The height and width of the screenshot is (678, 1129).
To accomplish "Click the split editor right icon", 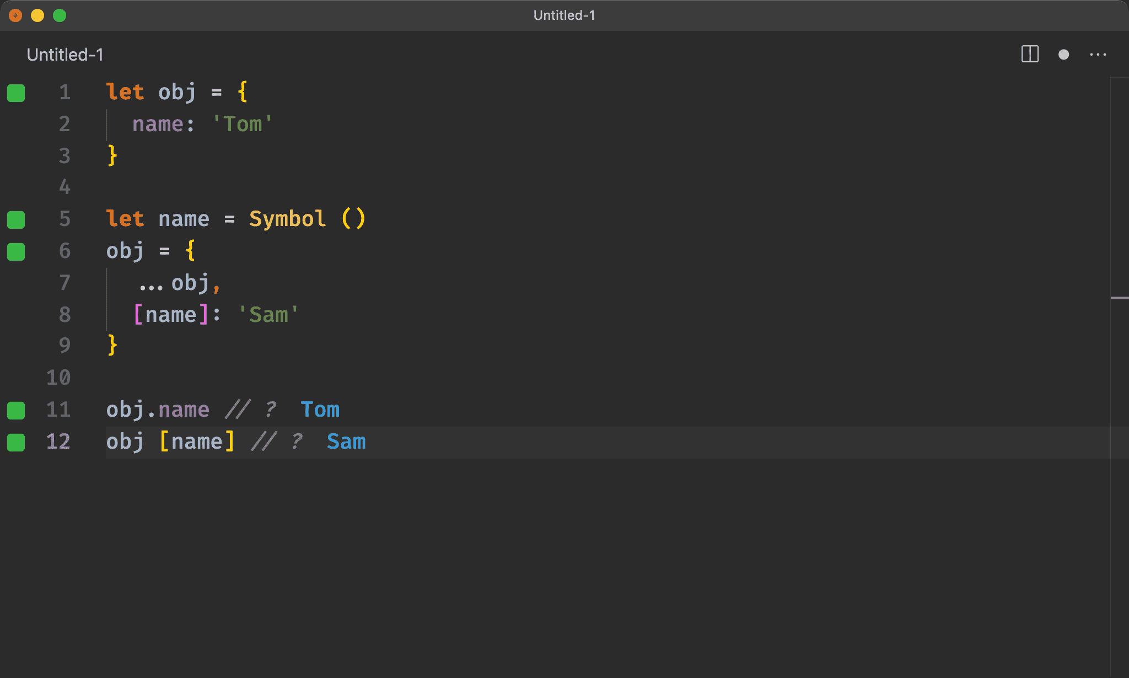I will [1029, 54].
